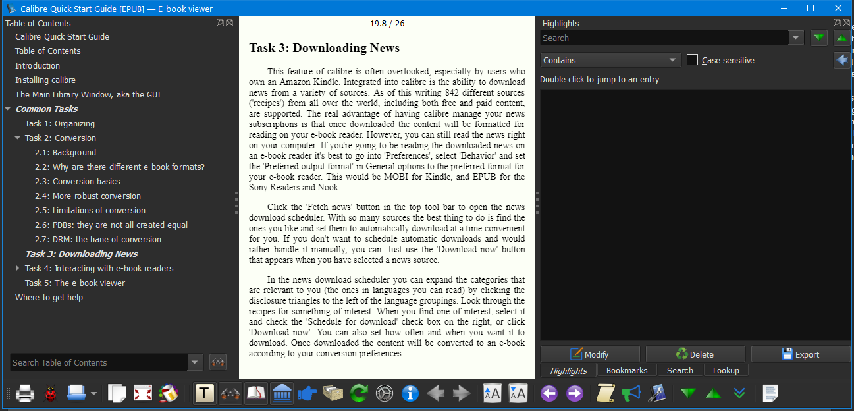Image resolution: width=854 pixels, height=411 pixels.
Task: Select 'Where to get help' entry
Action: 49,298
